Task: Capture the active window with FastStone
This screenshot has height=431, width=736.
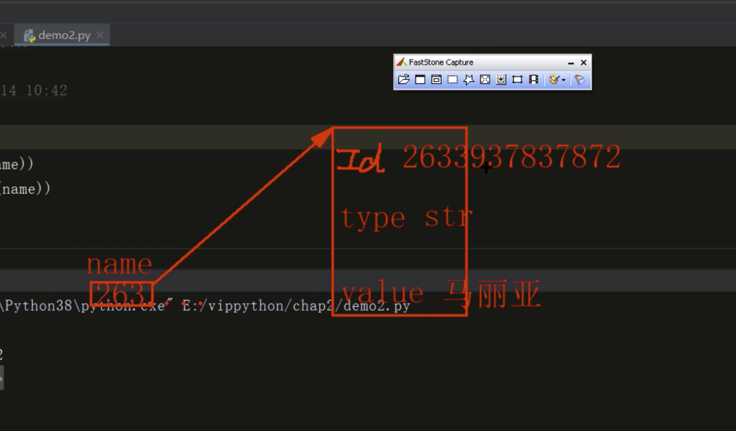Action: click(x=420, y=79)
